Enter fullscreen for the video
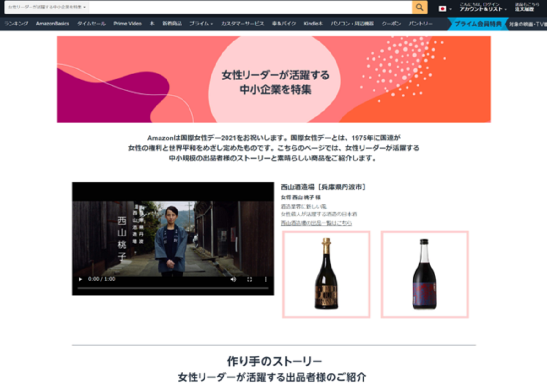 pos(249,279)
